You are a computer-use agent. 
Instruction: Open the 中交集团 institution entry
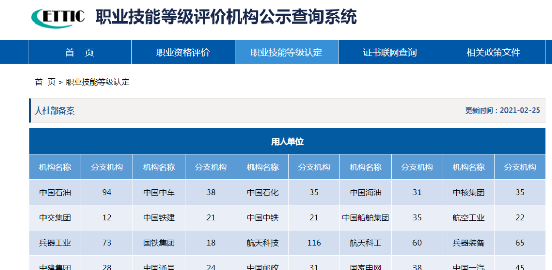[55, 218]
